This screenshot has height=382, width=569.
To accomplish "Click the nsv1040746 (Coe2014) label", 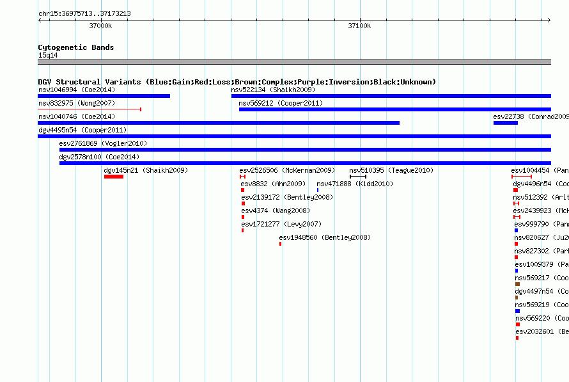I will 77,116.
